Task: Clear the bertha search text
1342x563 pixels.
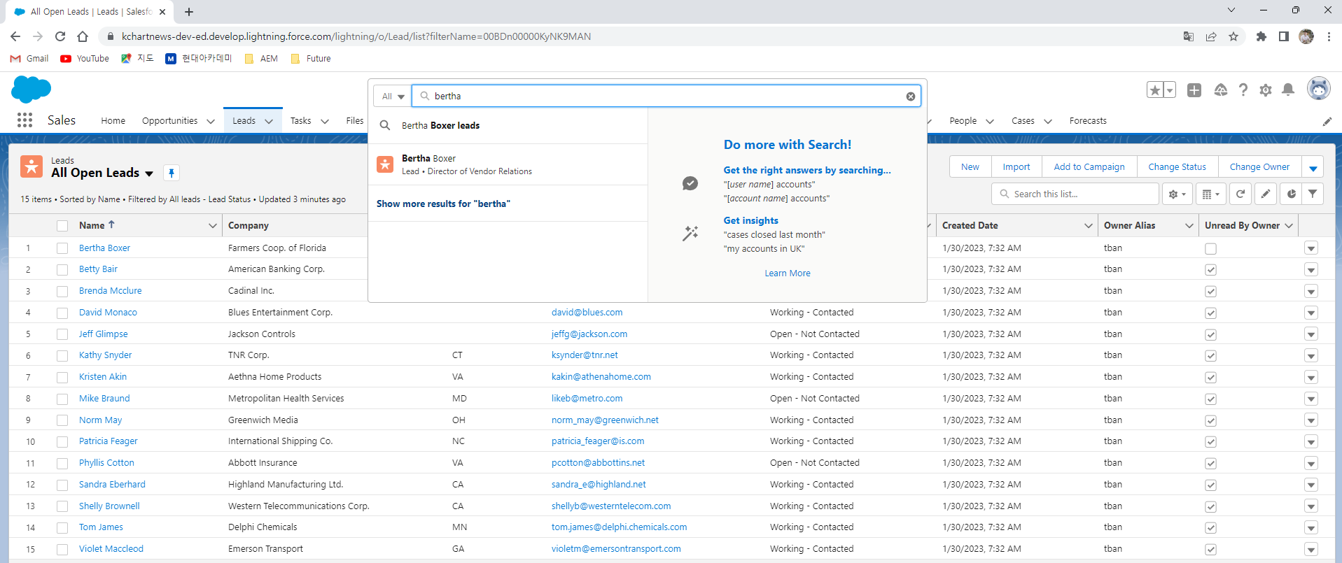Action: click(910, 97)
